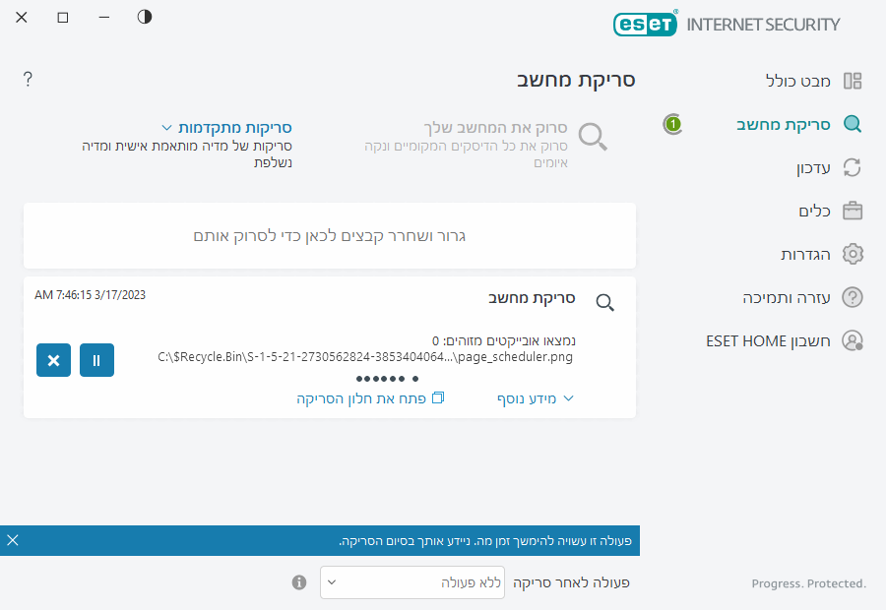Screen dimensions: 886x610
Task: Open the action-after-scan combo box
Action: [412, 582]
